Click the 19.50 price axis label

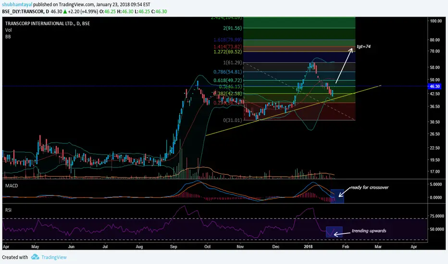[436, 160]
